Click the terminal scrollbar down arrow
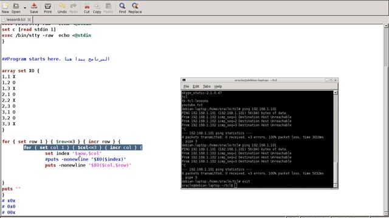 (x=336, y=186)
